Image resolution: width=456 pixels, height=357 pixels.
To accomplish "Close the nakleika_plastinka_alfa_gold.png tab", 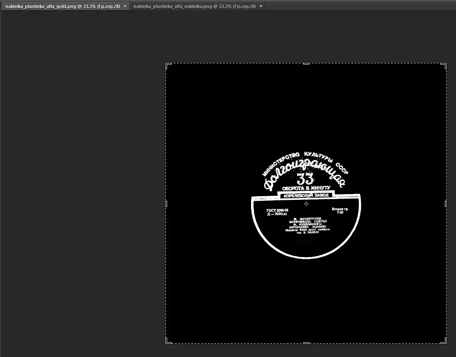I will pos(125,6).
